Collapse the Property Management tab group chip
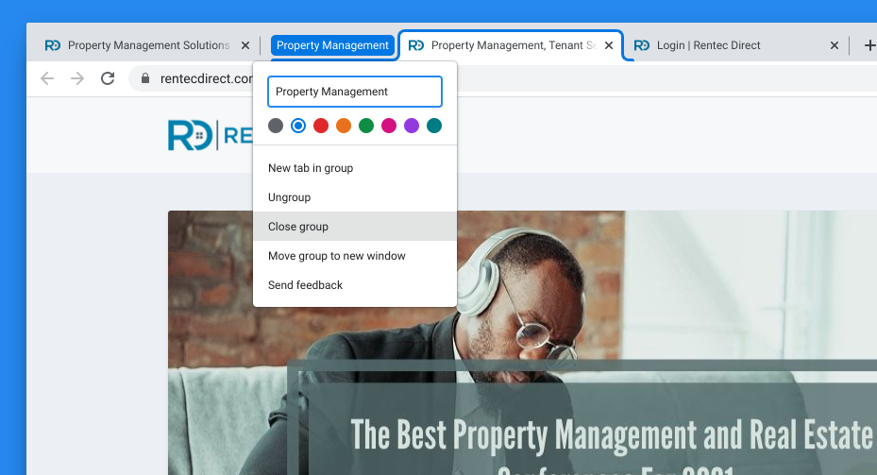The width and height of the screenshot is (877, 475). pos(332,45)
